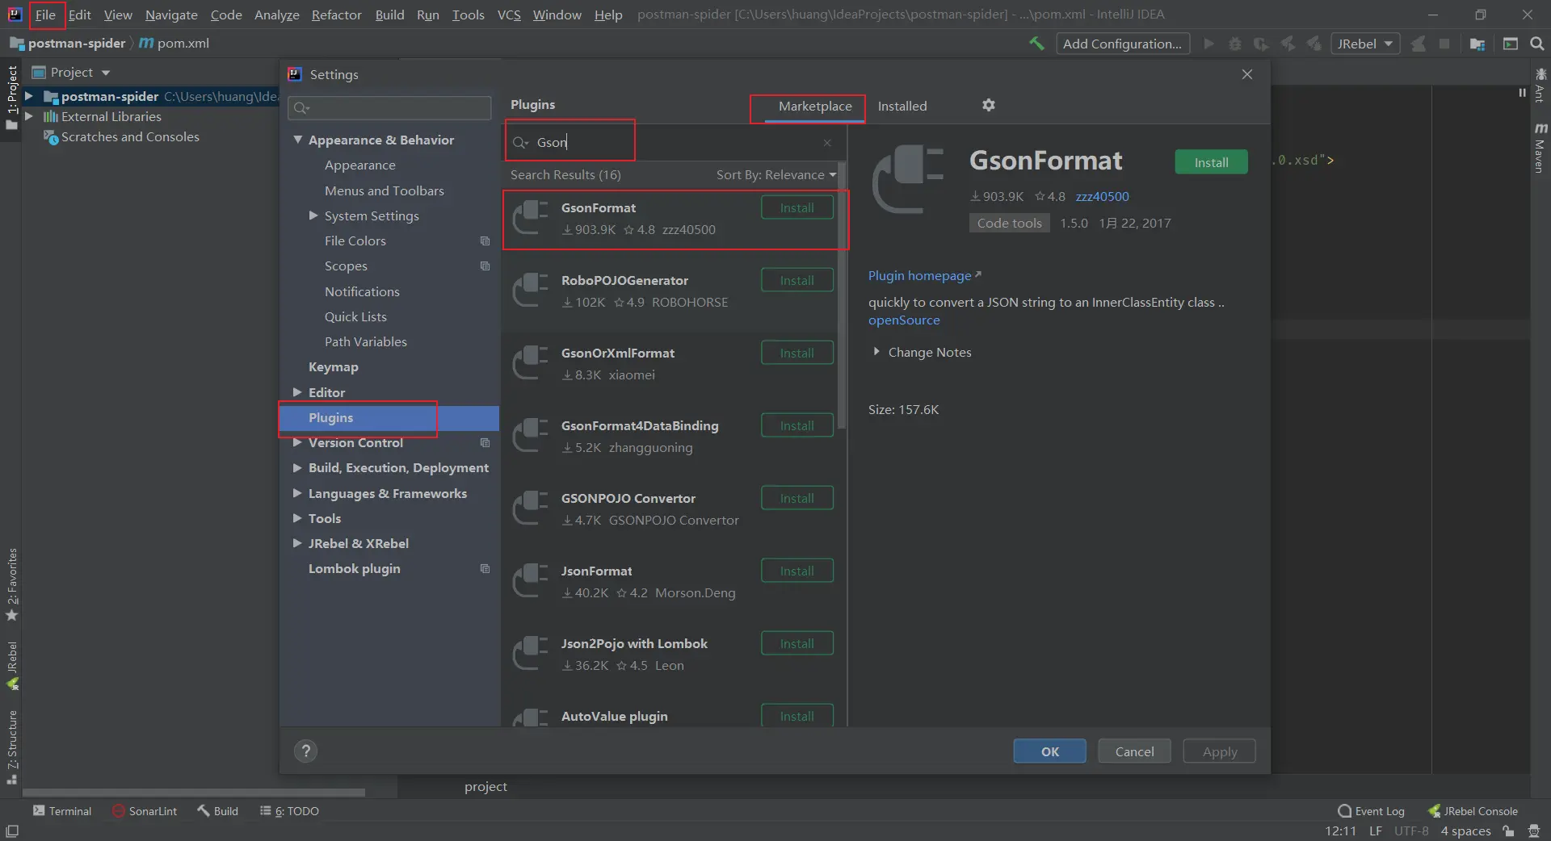Expand System Settings node

pos(313,215)
